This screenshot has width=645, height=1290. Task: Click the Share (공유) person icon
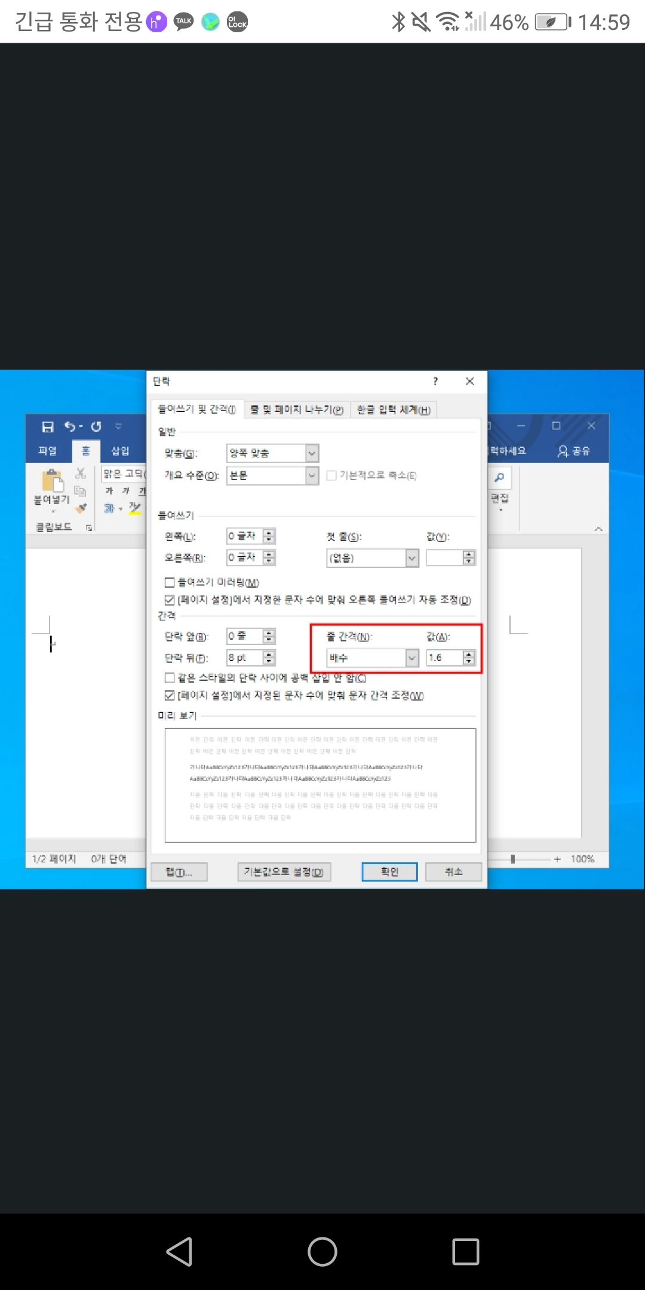pyautogui.click(x=563, y=451)
